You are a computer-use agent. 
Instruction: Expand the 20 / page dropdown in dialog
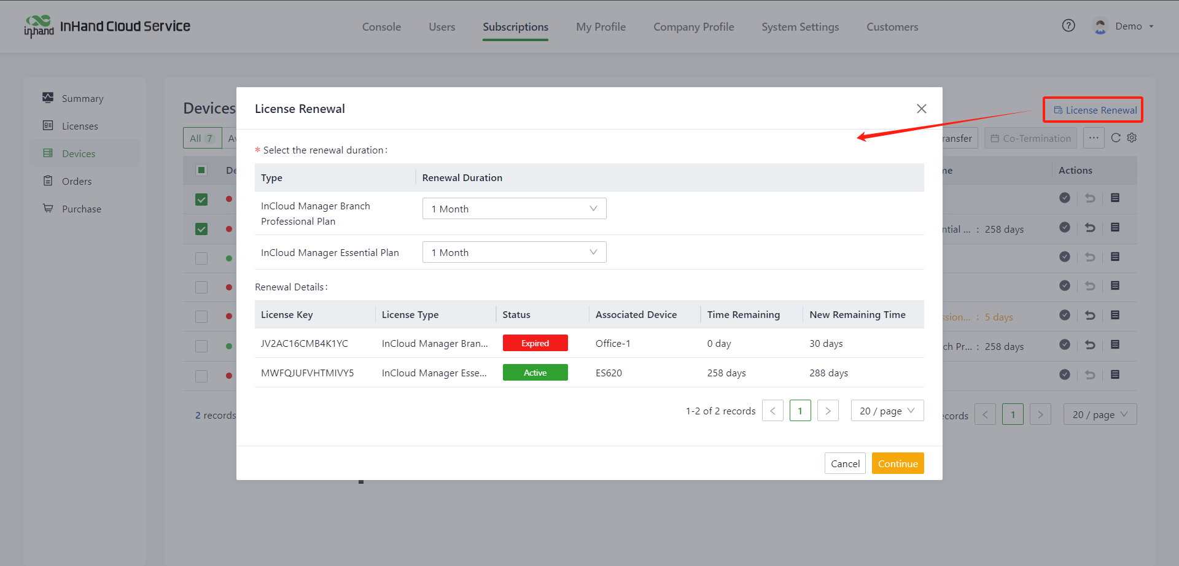[887, 411]
